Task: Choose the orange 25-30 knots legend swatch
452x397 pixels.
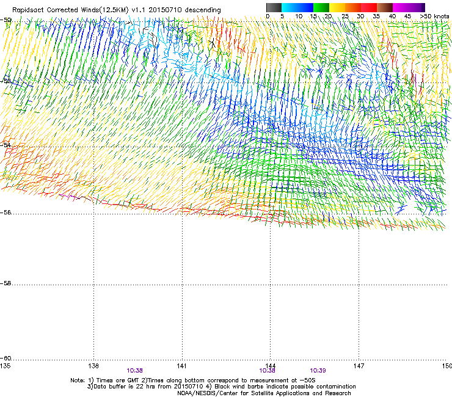Action: 353,7
